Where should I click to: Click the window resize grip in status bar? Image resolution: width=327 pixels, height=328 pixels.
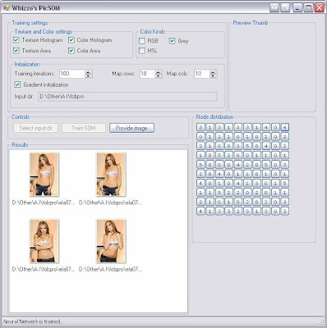321,322
